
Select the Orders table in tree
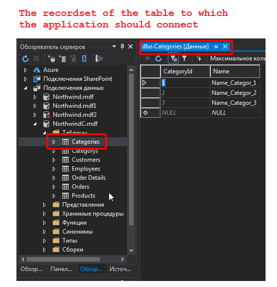(x=80, y=187)
